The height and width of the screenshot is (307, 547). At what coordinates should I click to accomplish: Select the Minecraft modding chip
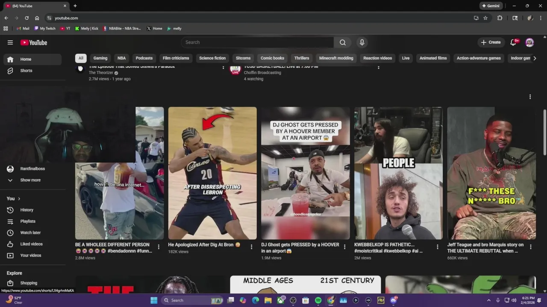click(336, 58)
